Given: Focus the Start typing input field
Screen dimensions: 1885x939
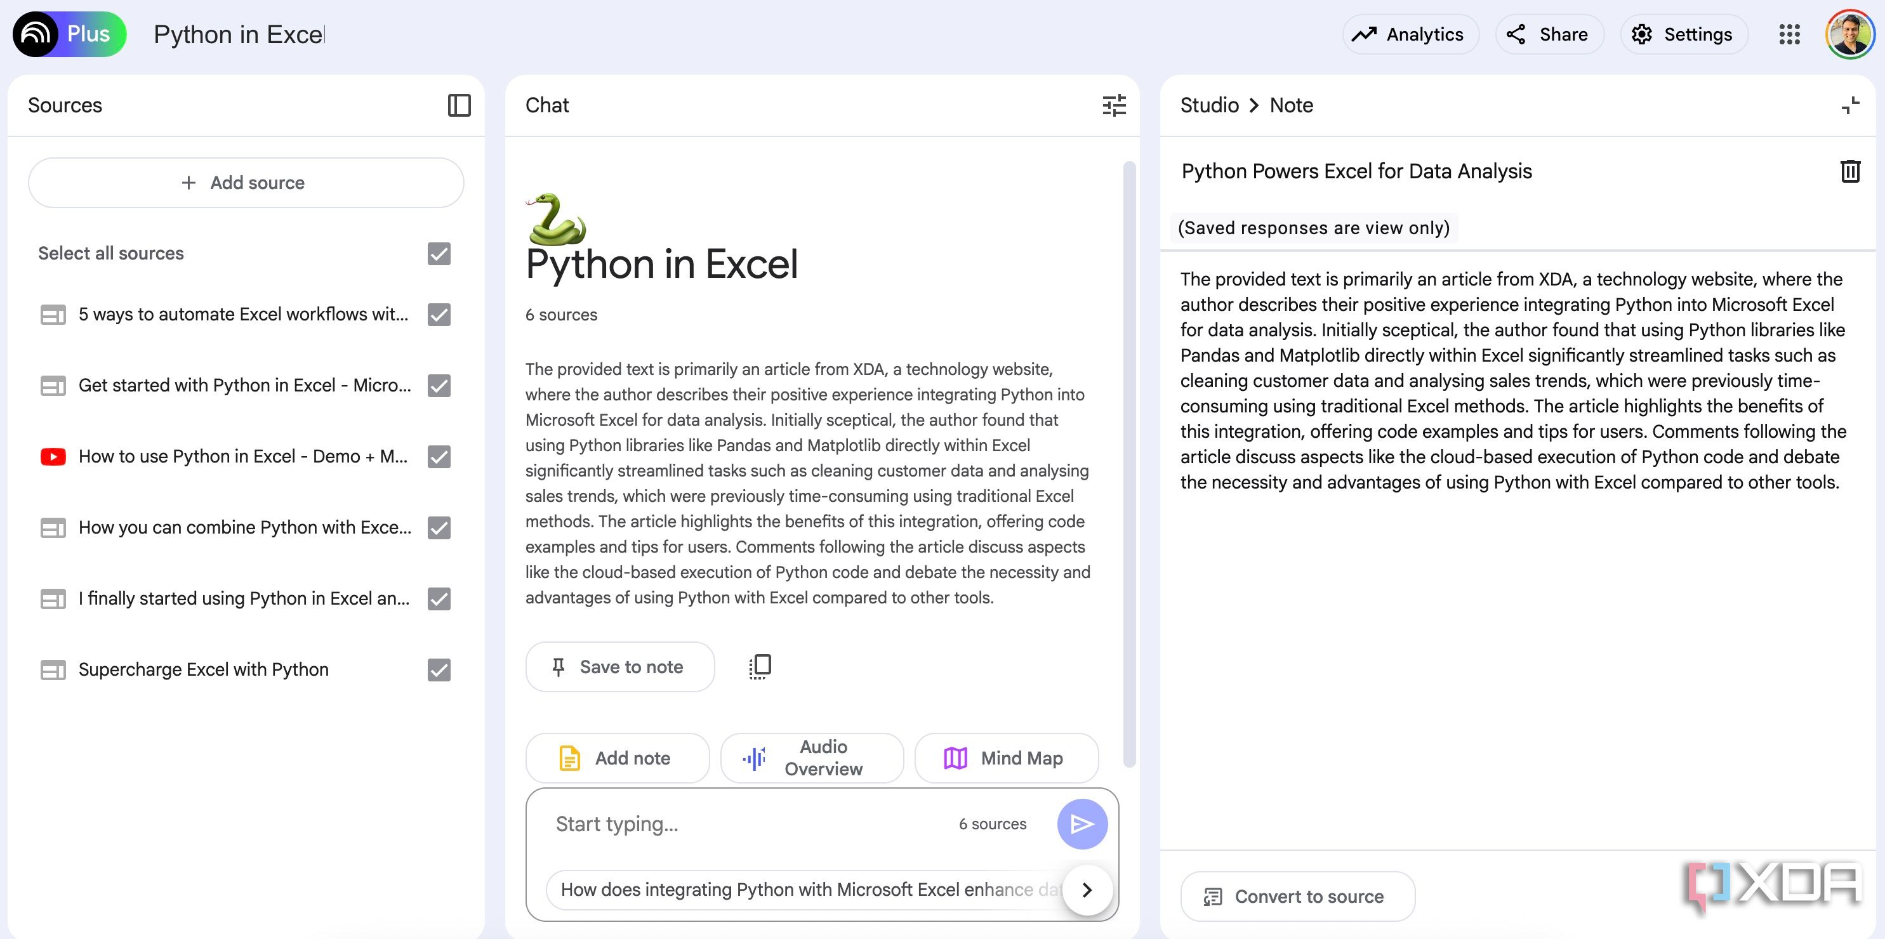Looking at the screenshot, I should coord(746,824).
